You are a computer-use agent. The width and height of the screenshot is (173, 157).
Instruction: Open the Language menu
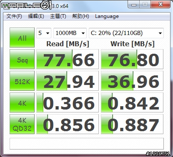tap(107, 16)
